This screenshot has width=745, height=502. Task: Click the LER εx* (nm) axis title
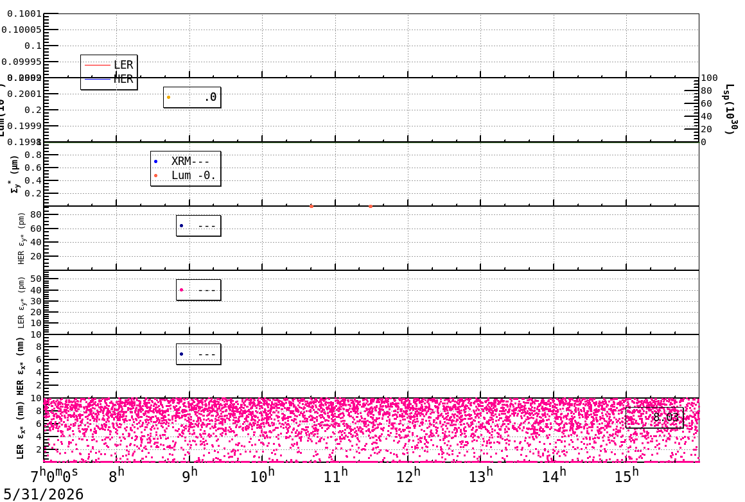(x=21, y=430)
